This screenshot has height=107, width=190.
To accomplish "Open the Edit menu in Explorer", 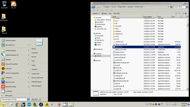I will 98,10.
